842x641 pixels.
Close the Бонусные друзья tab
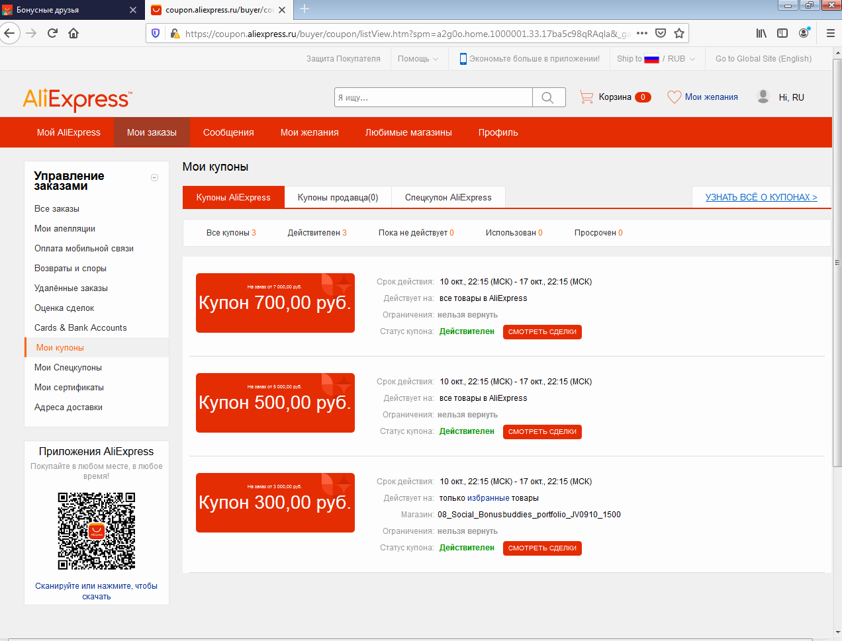(x=133, y=10)
